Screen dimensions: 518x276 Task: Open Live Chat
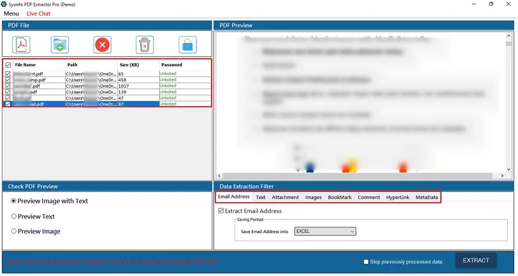[39, 13]
